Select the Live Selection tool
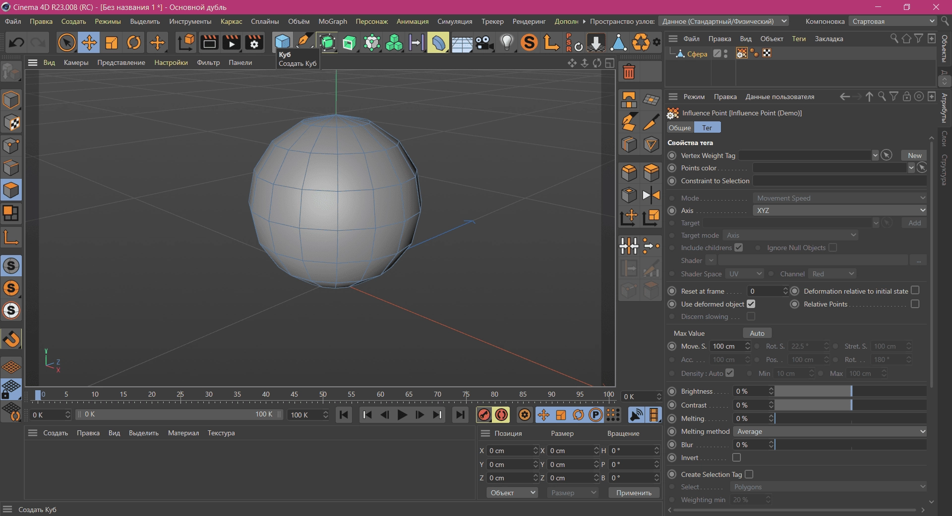This screenshot has width=952, height=516. point(66,43)
